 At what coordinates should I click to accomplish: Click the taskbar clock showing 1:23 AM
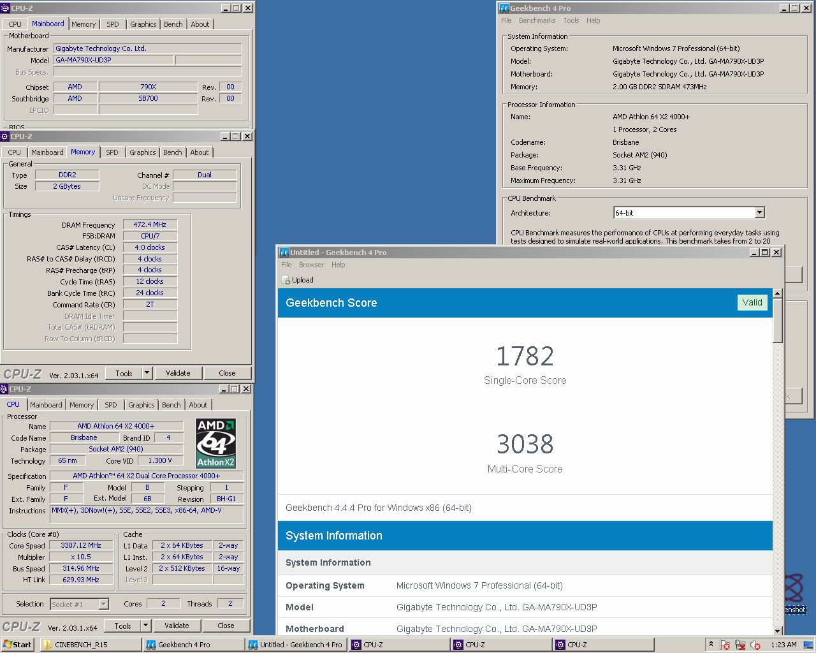[x=783, y=645]
